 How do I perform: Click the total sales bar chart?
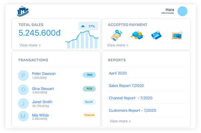(82, 40)
